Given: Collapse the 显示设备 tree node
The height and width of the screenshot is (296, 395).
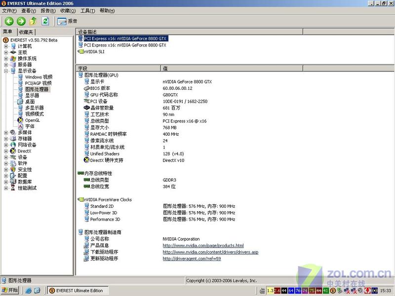Looking at the screenshot, I should (6, 71).
